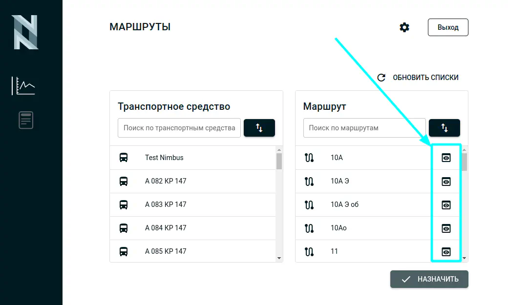This screenshot has height=305, width=508.
Task: View route 11 using eye icon
Action: pyautogui.click(x=445, y=252)
